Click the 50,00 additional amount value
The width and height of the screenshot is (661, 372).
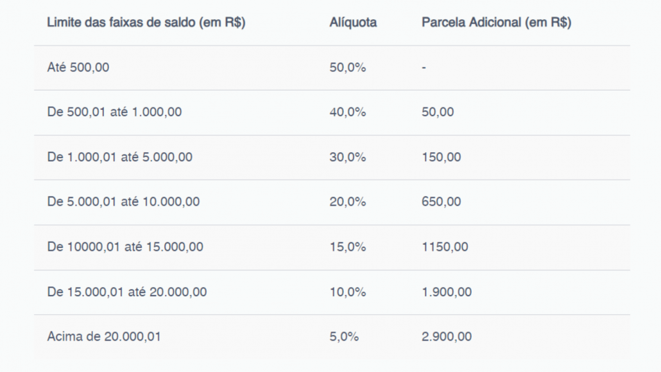point(438,112)
